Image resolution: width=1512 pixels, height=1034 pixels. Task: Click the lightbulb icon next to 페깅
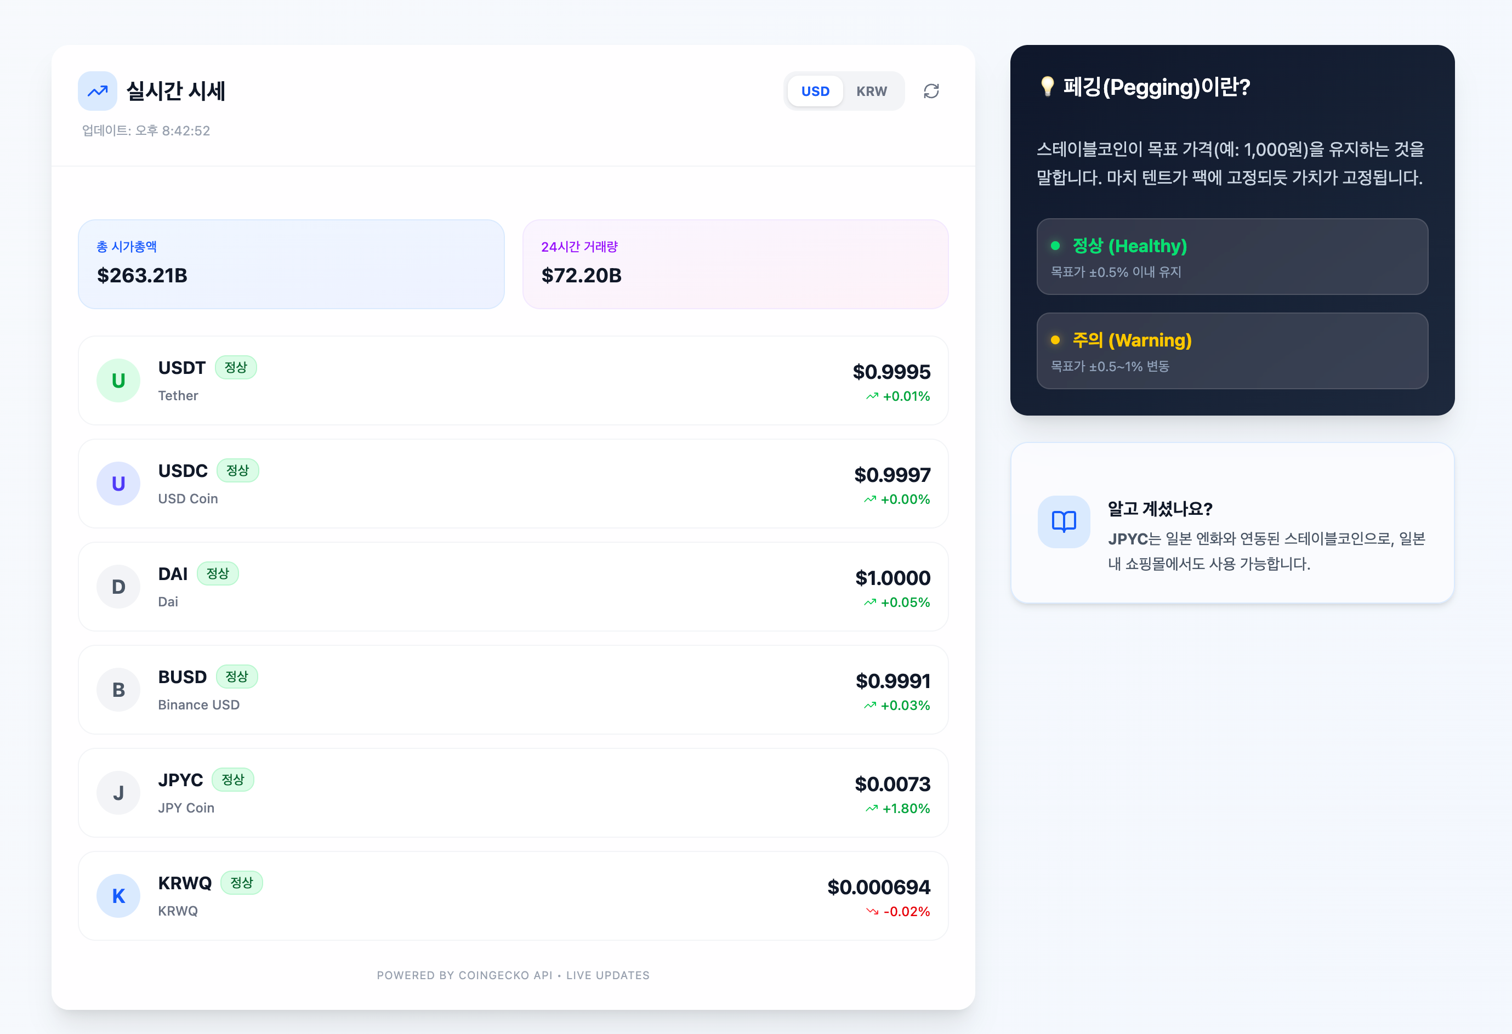1047,87
